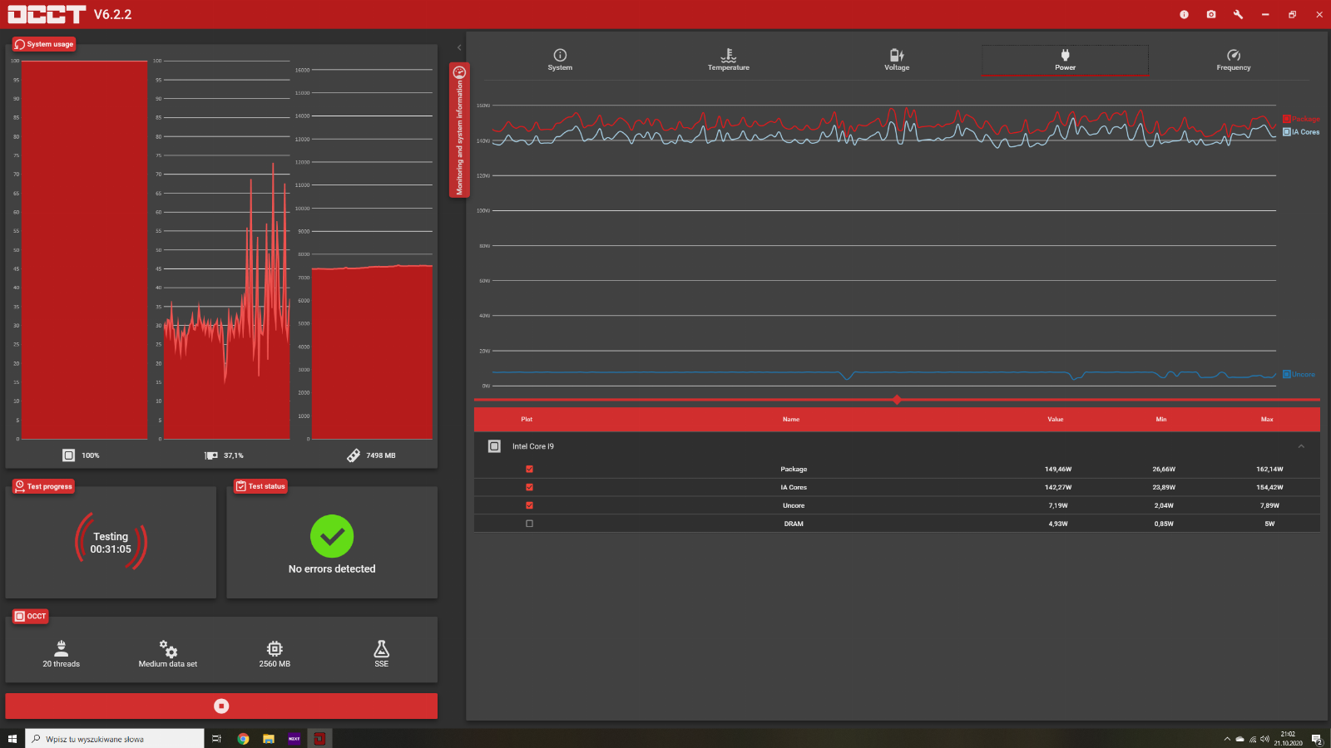1331x748 pixels.
Task: Uncheck the Uncore plot checkbox
Action: click(x=529, y=505)
